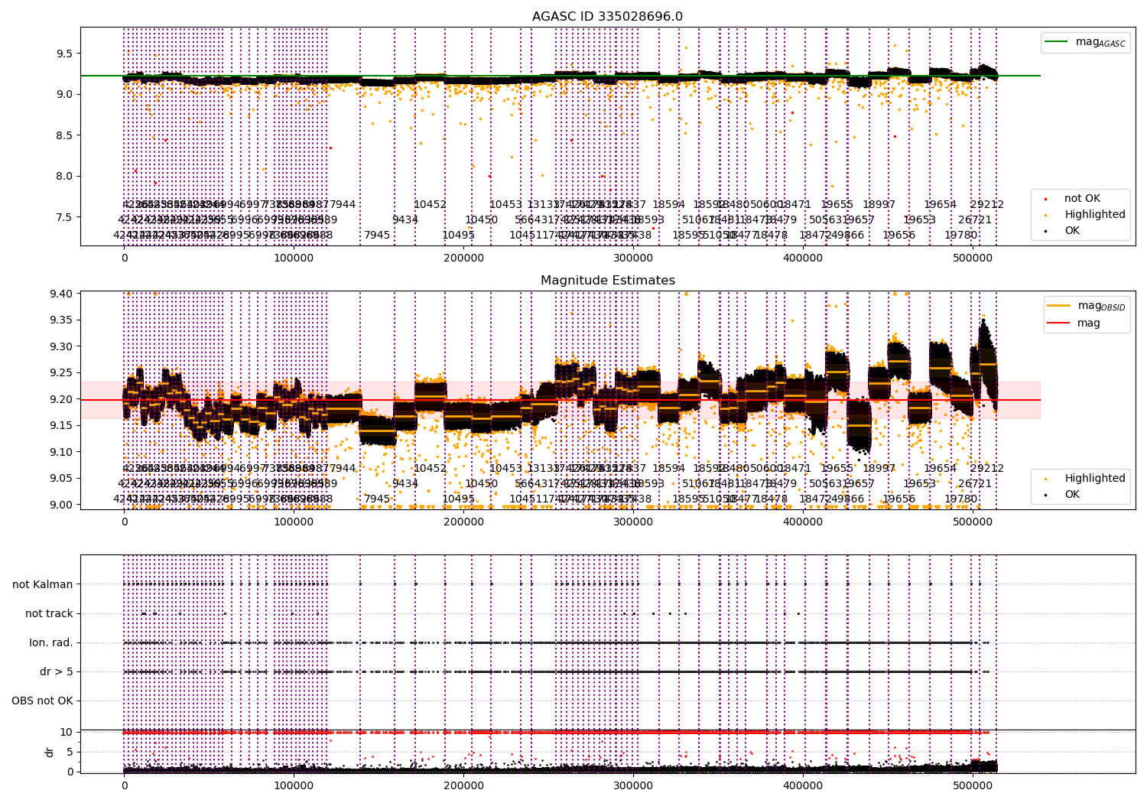Click the 'not Kalman' row label
The image size is (1147, 803).
pyautogui.click(x=43, y=584)
